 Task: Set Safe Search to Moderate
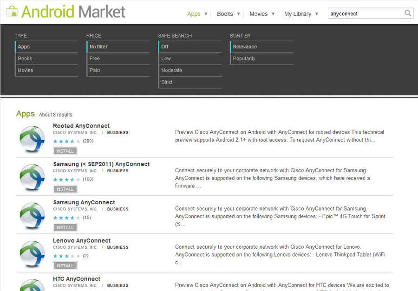click(x=190, y=71)
